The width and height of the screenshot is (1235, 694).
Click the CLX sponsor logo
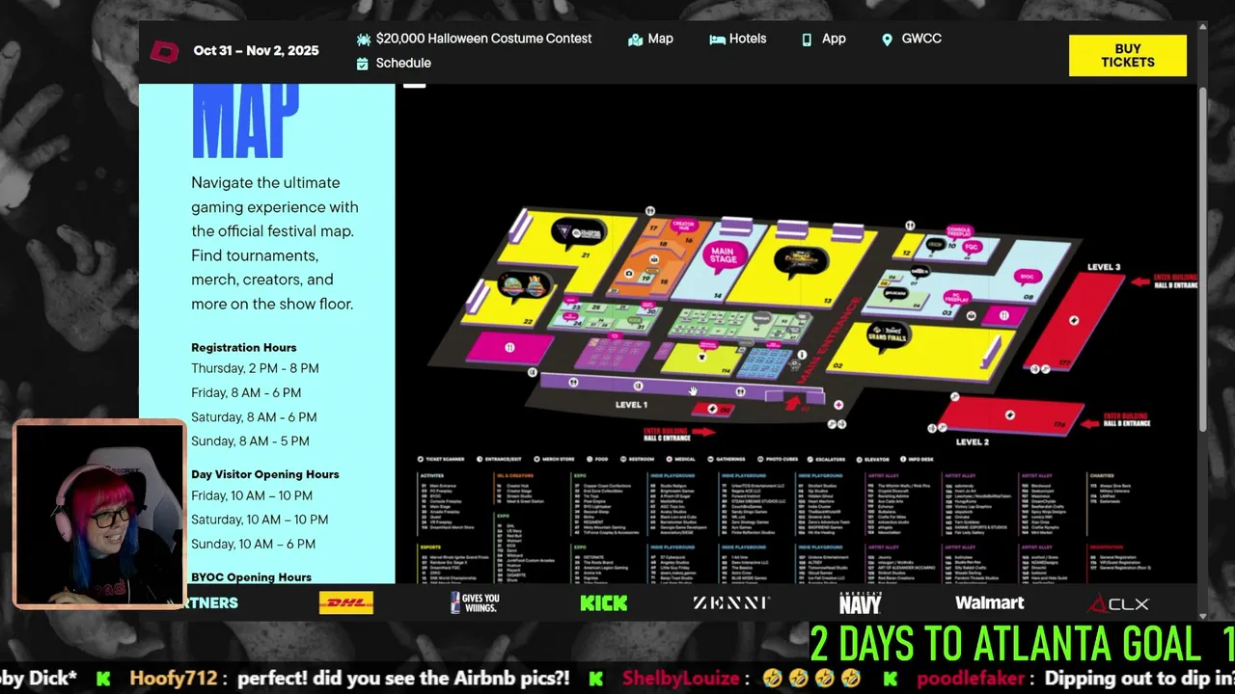click(x=1118, y=604)
